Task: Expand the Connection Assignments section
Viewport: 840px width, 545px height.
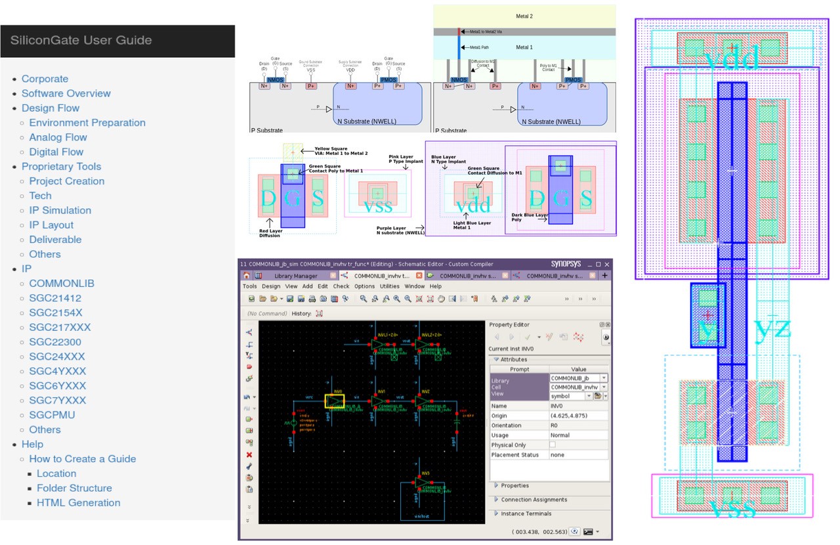Action: (x=495, y=500)
